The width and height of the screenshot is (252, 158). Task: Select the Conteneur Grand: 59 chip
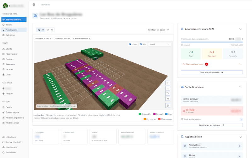coord(43,38)
